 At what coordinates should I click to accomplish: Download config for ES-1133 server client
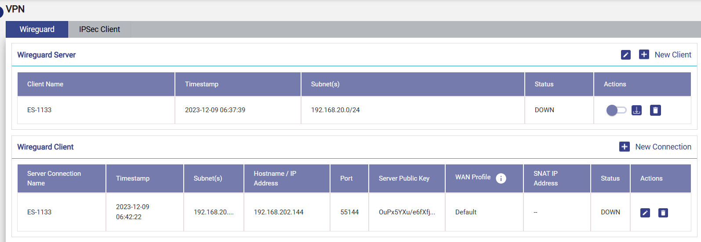pos(636,110)
